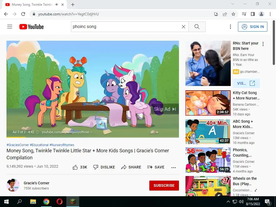Toggle DISLIKE on the video
This screenshot has height=207, width=276.
tap(104, 167)
